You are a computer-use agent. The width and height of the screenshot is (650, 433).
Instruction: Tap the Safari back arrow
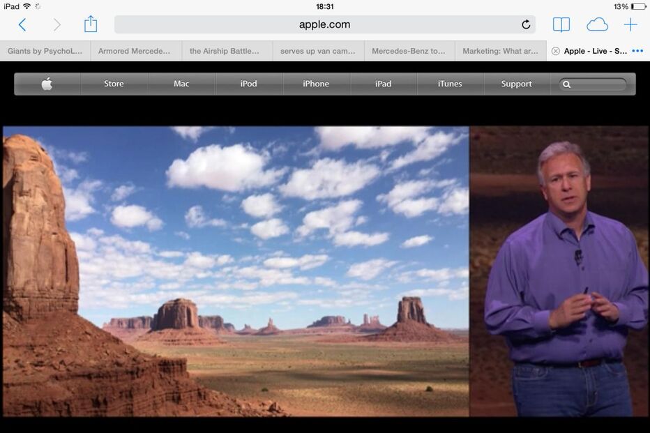(22, 25)
